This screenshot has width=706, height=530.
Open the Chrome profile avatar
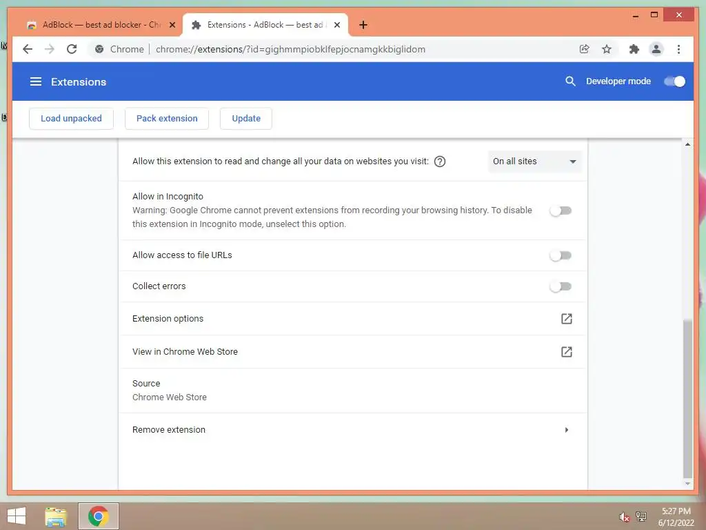656,49
